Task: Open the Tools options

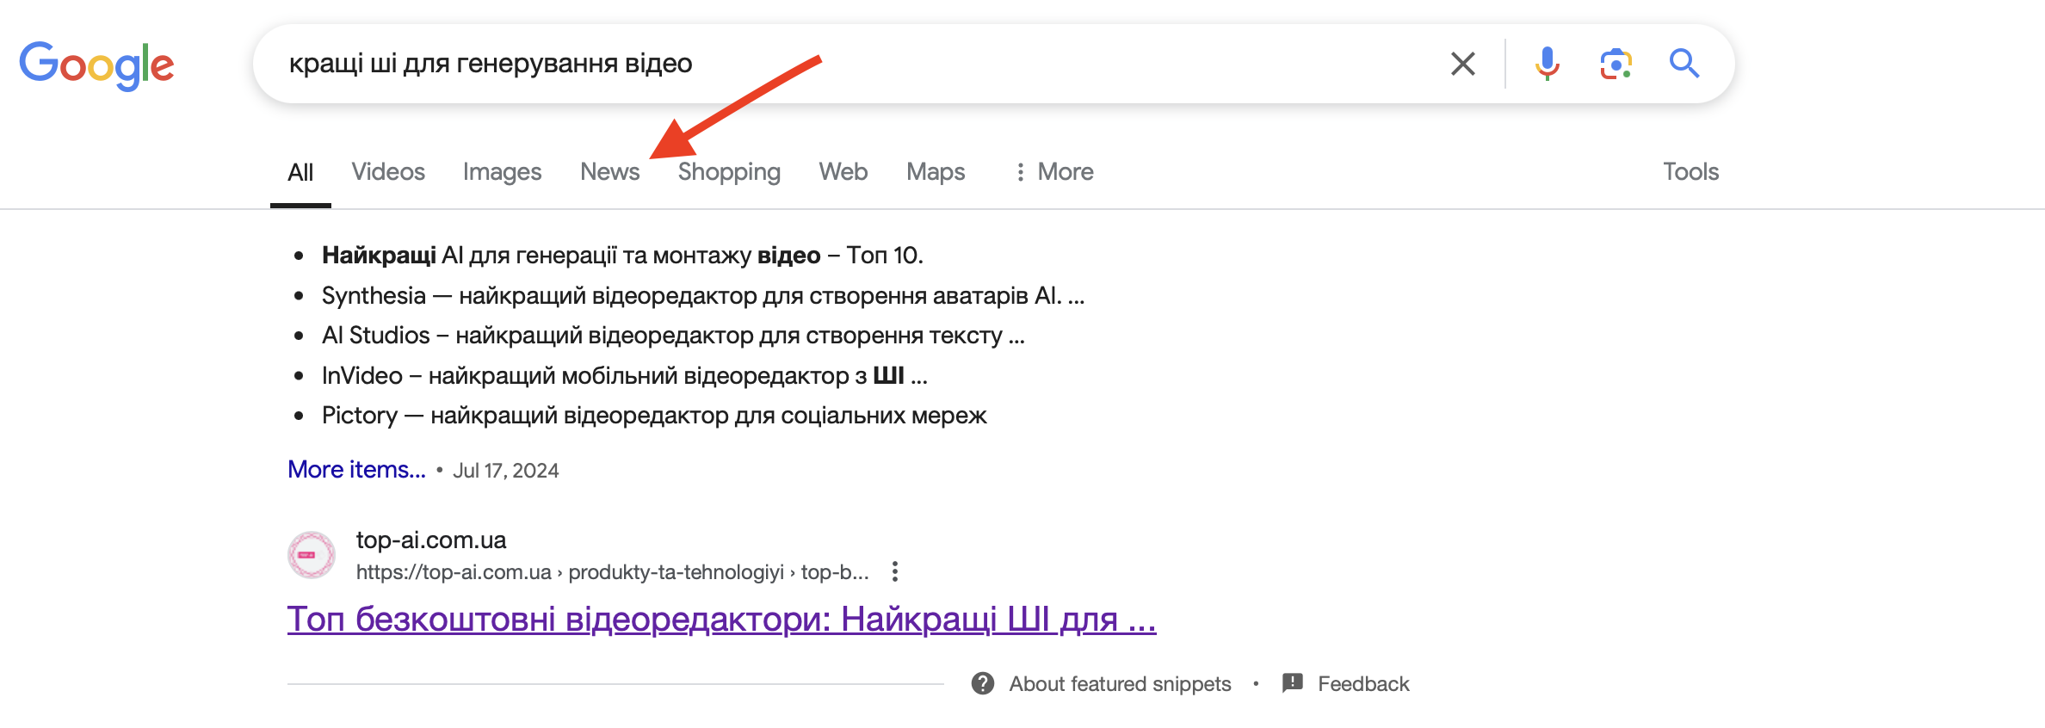Action: click(x=1690, y=172)
